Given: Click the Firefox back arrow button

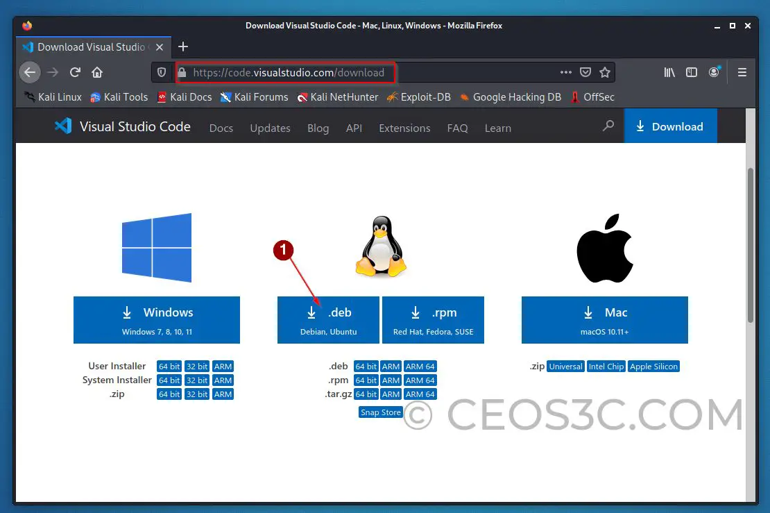Looking at the screenshot, I should click(30, 73).
